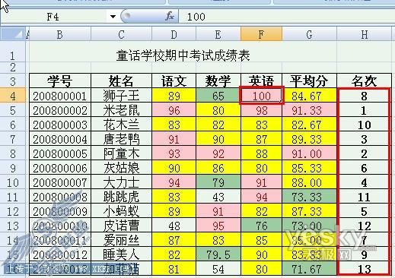Select the active cell showing 100

(x=261, y=96)
